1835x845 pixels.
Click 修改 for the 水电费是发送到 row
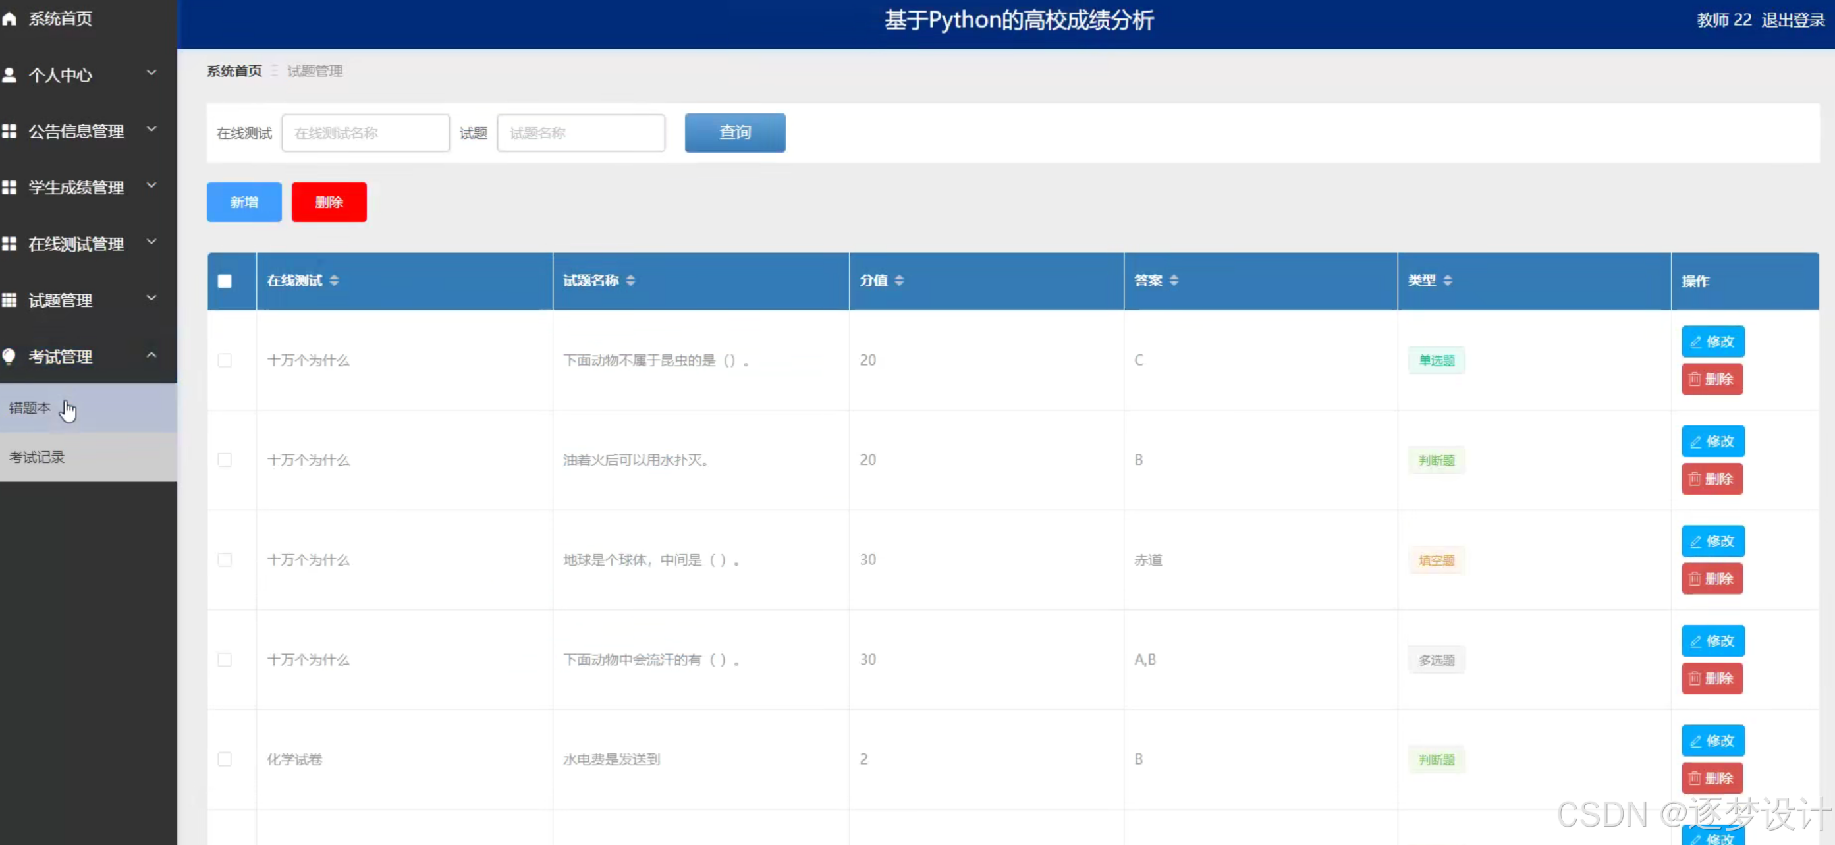coord(1713,741)
